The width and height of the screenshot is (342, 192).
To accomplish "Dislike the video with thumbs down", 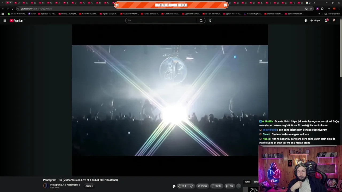I will (191, 186).
